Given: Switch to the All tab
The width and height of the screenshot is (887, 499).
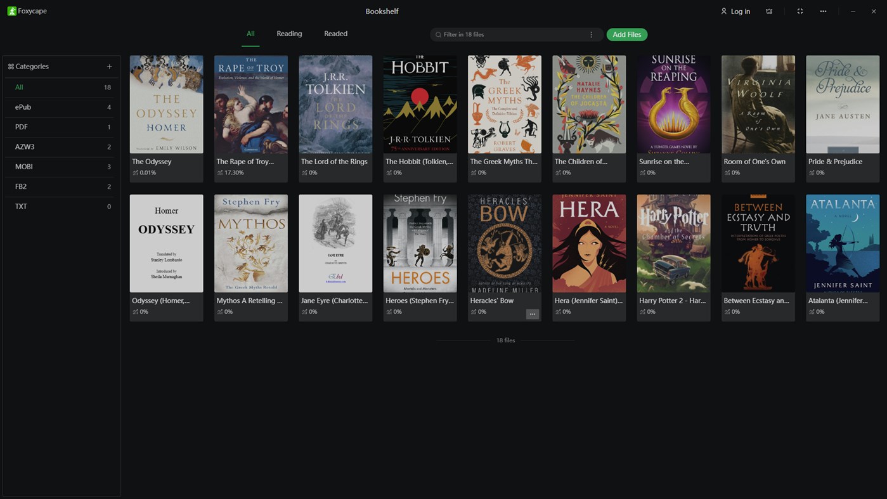Looking at the screenshot, I should 250,34.
